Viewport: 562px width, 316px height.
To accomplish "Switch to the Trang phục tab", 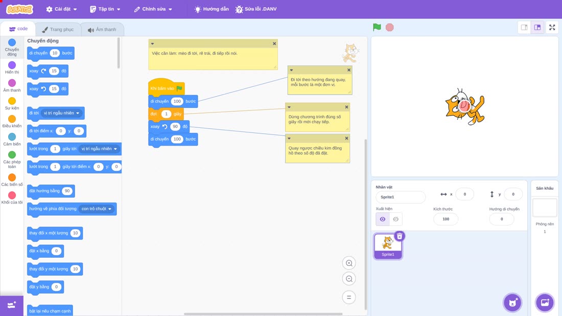I will (x=58, y=30).
